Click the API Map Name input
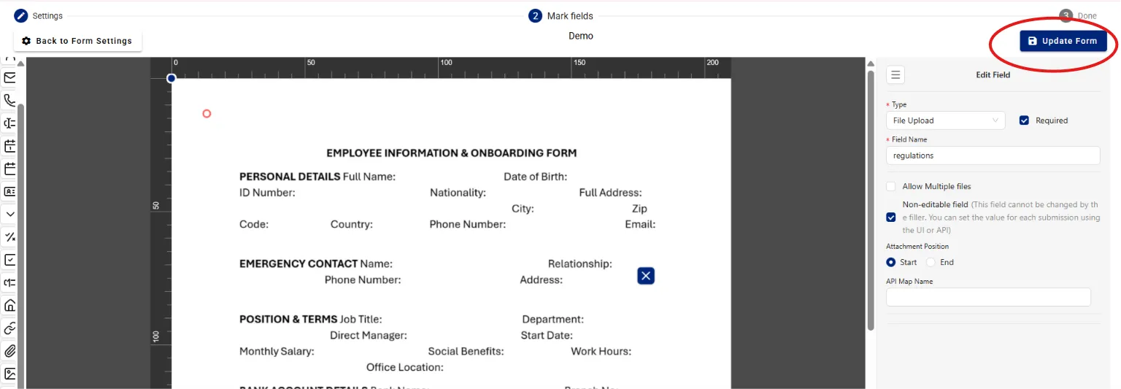This screenshot has height=389, width=1121. click(989, 297)
